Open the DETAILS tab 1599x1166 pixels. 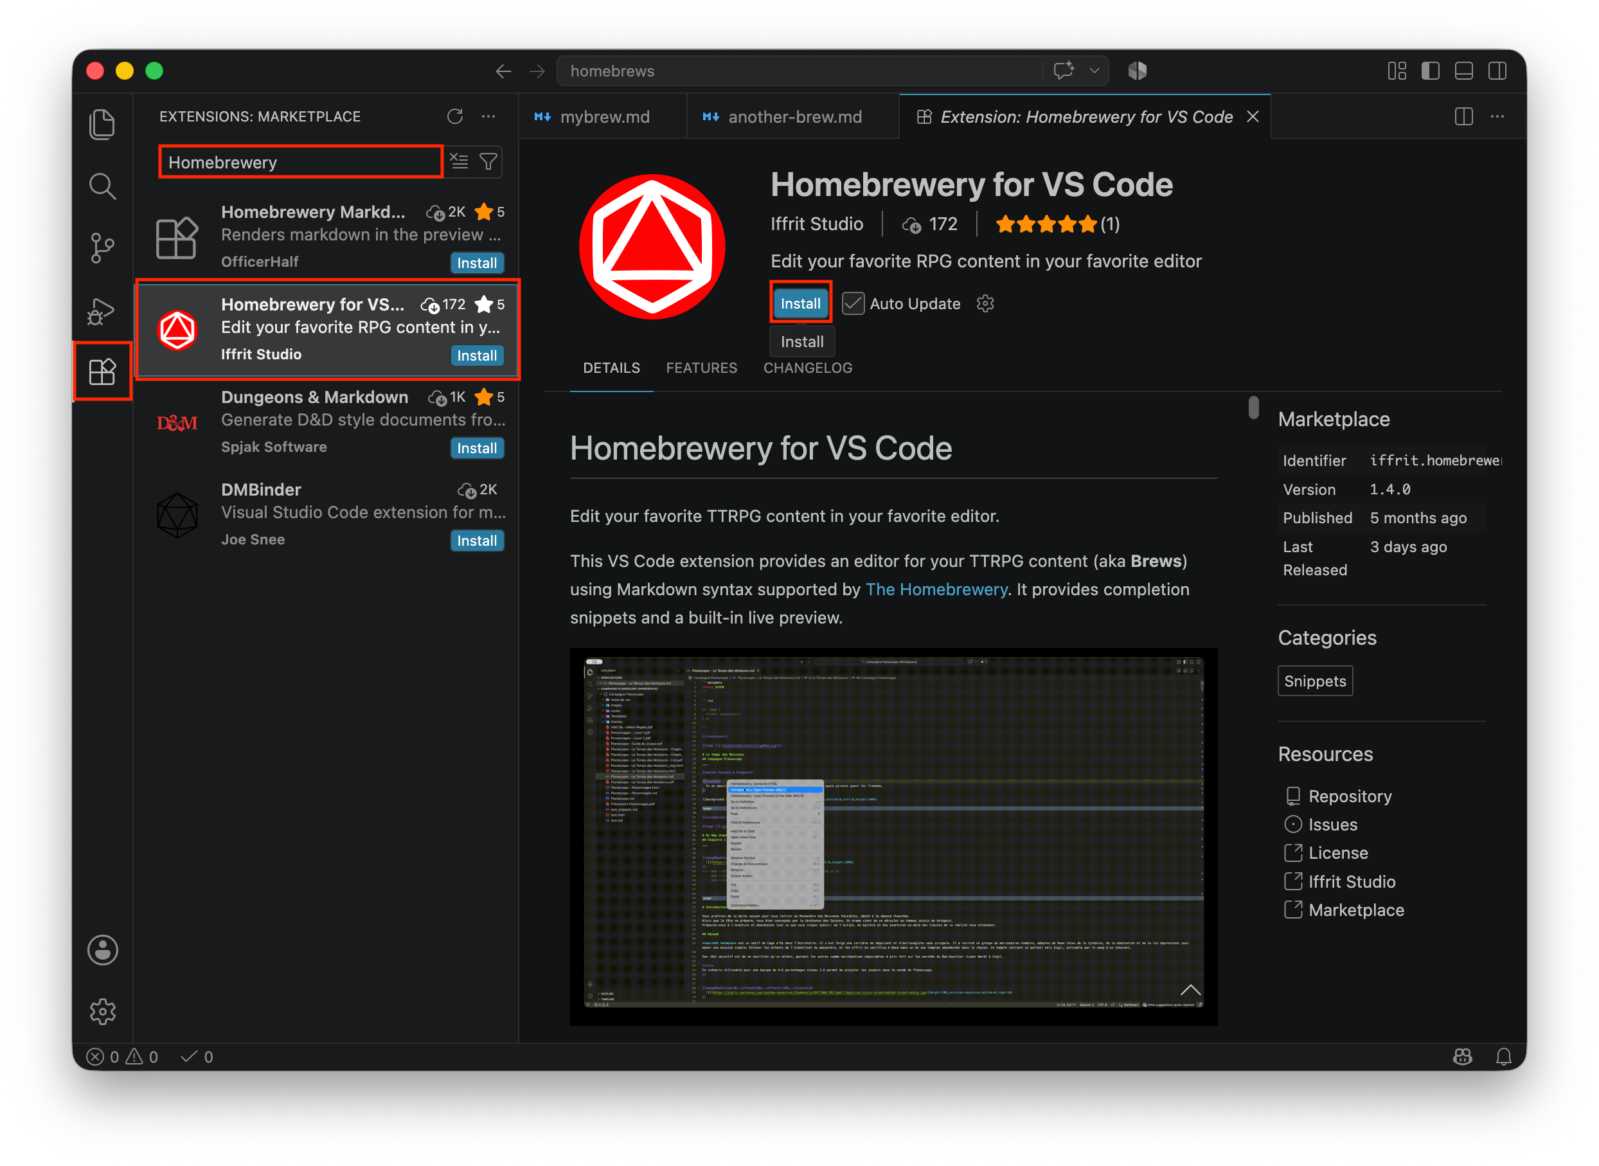pos(611,368)
